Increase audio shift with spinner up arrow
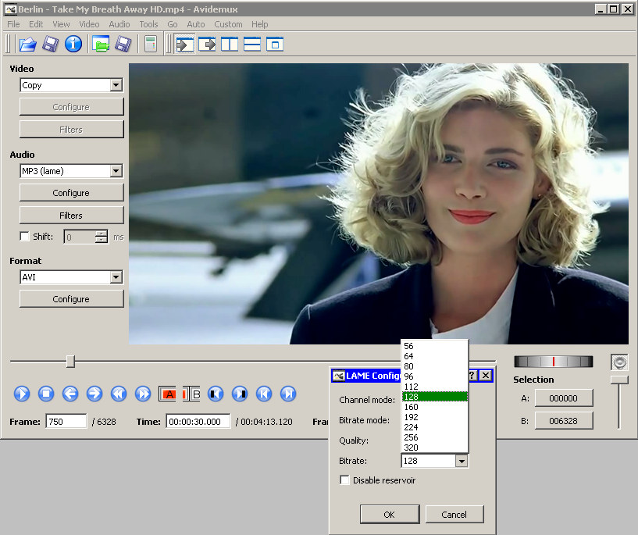Viewport: 638px width, 535px height. [102, 234]
